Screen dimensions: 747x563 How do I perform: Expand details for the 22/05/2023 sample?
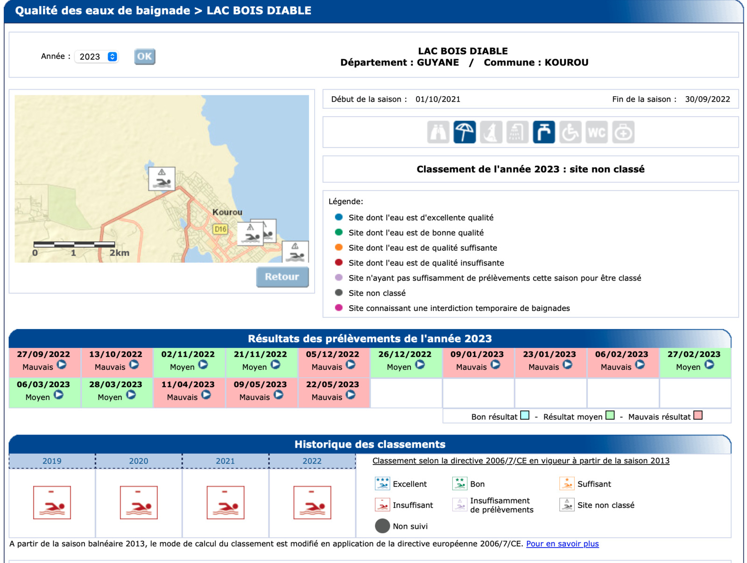tap(351, 395)
